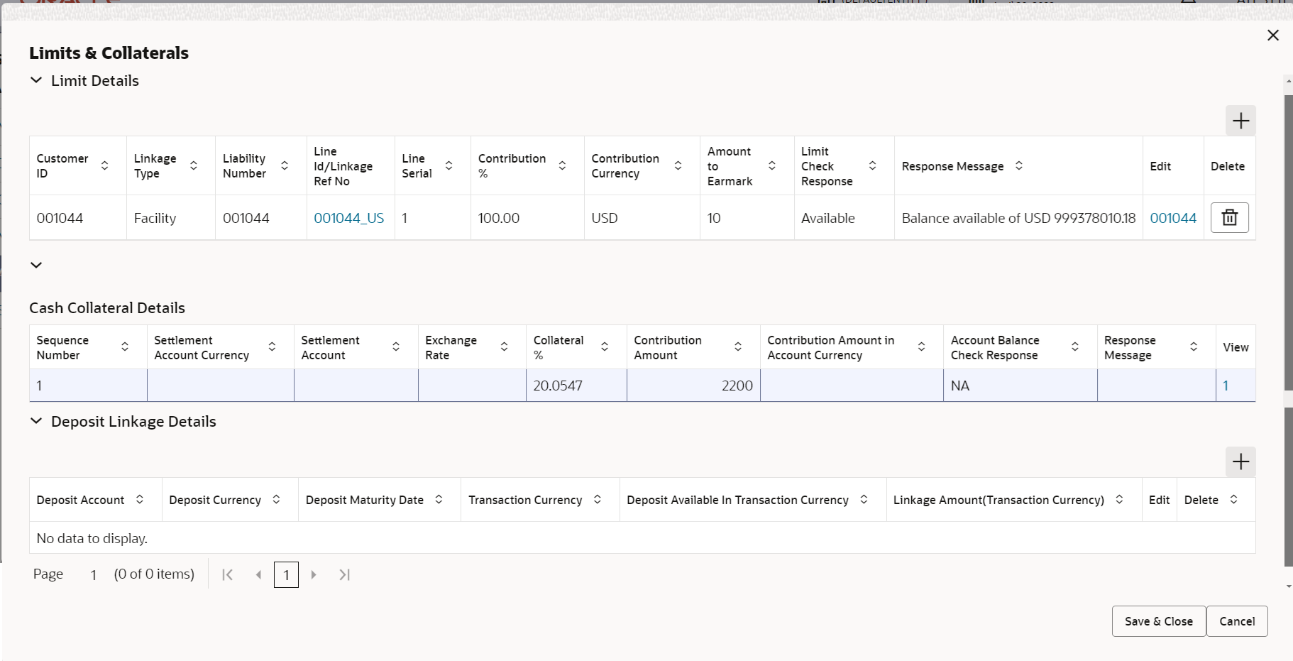
Task: Select Contribution Amount cell 2200
Action: click(693, 386)
